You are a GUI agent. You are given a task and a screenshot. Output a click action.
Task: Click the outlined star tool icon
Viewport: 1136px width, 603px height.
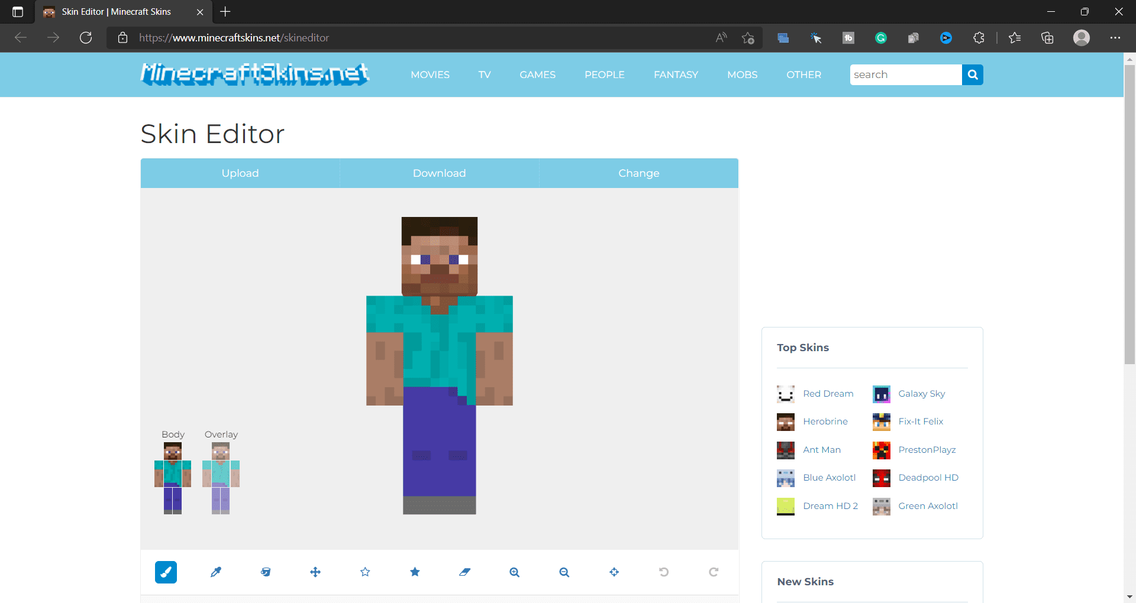tap(365, 572)
